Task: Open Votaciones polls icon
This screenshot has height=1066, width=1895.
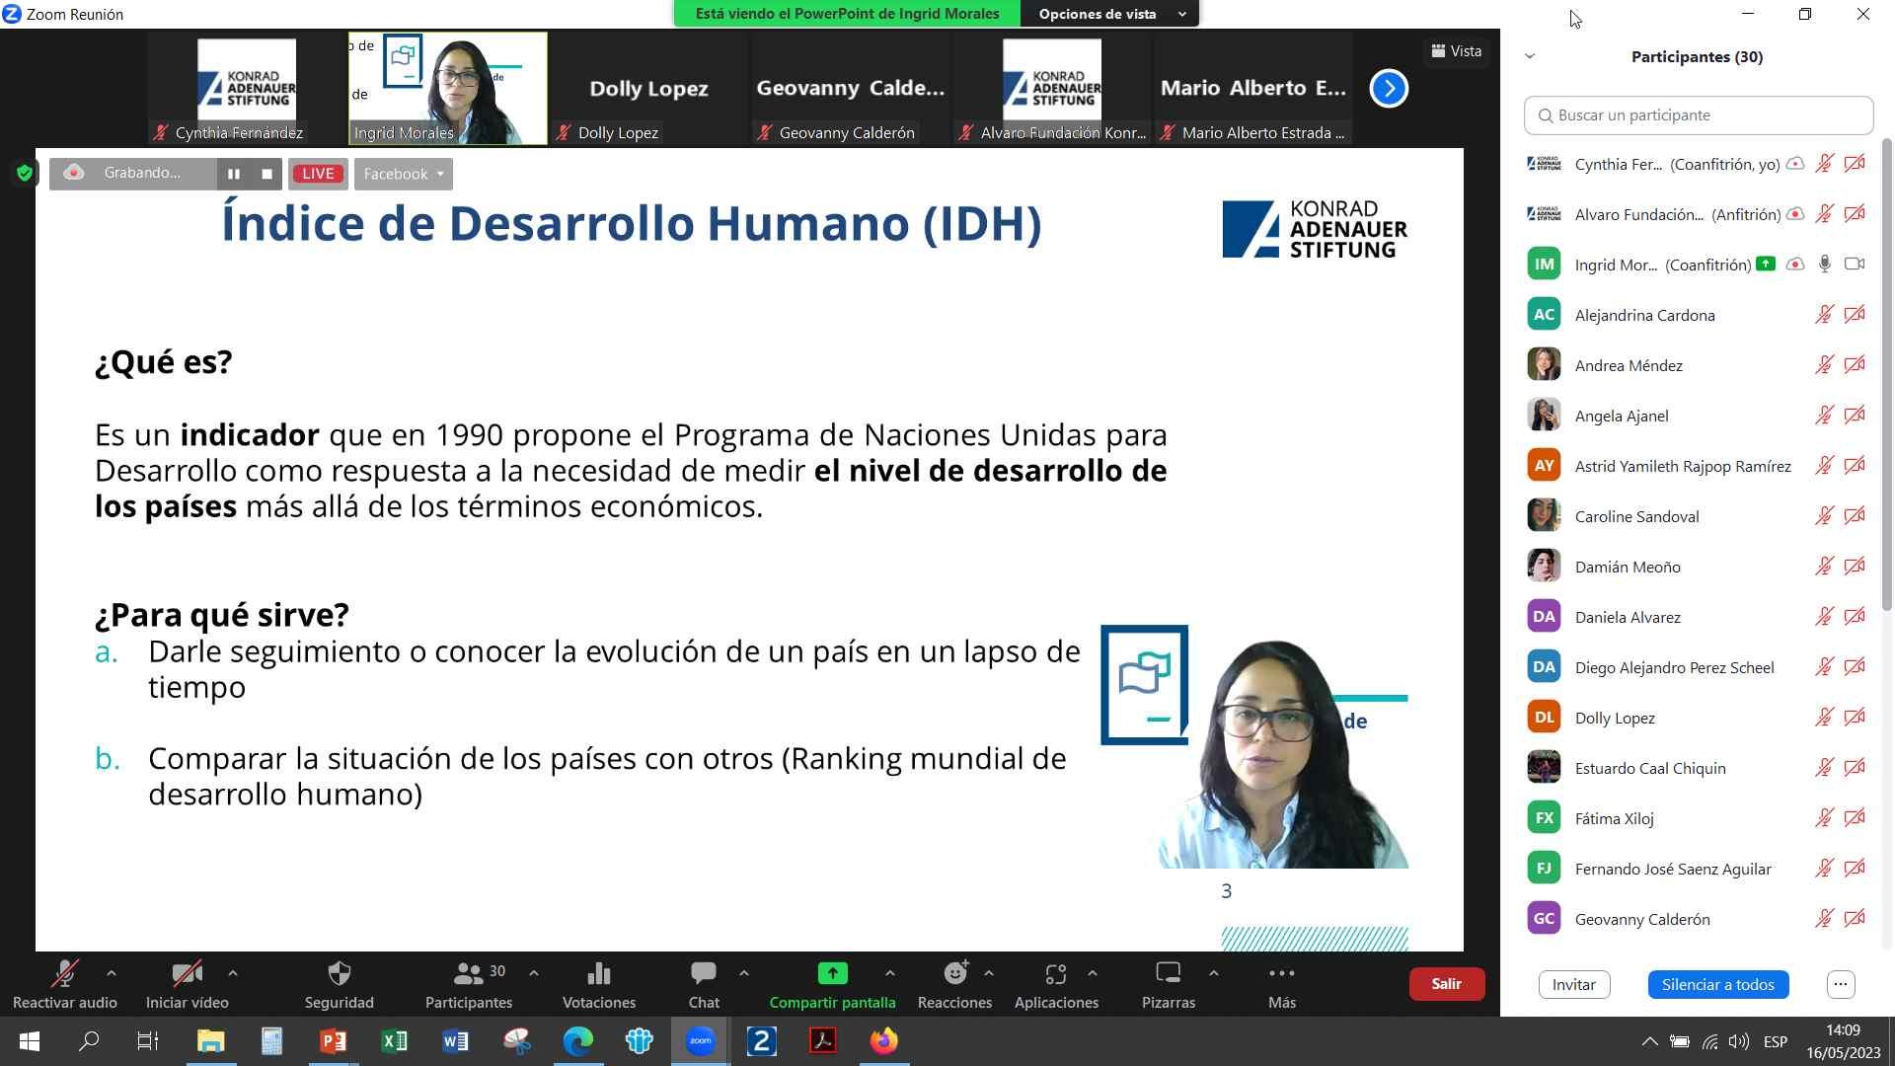Action: click(x=598, y=974)
